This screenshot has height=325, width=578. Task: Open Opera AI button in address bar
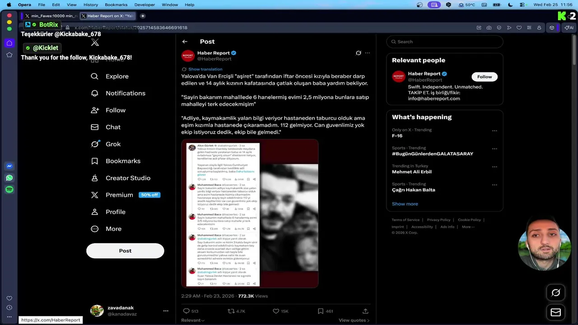[569, 28]
